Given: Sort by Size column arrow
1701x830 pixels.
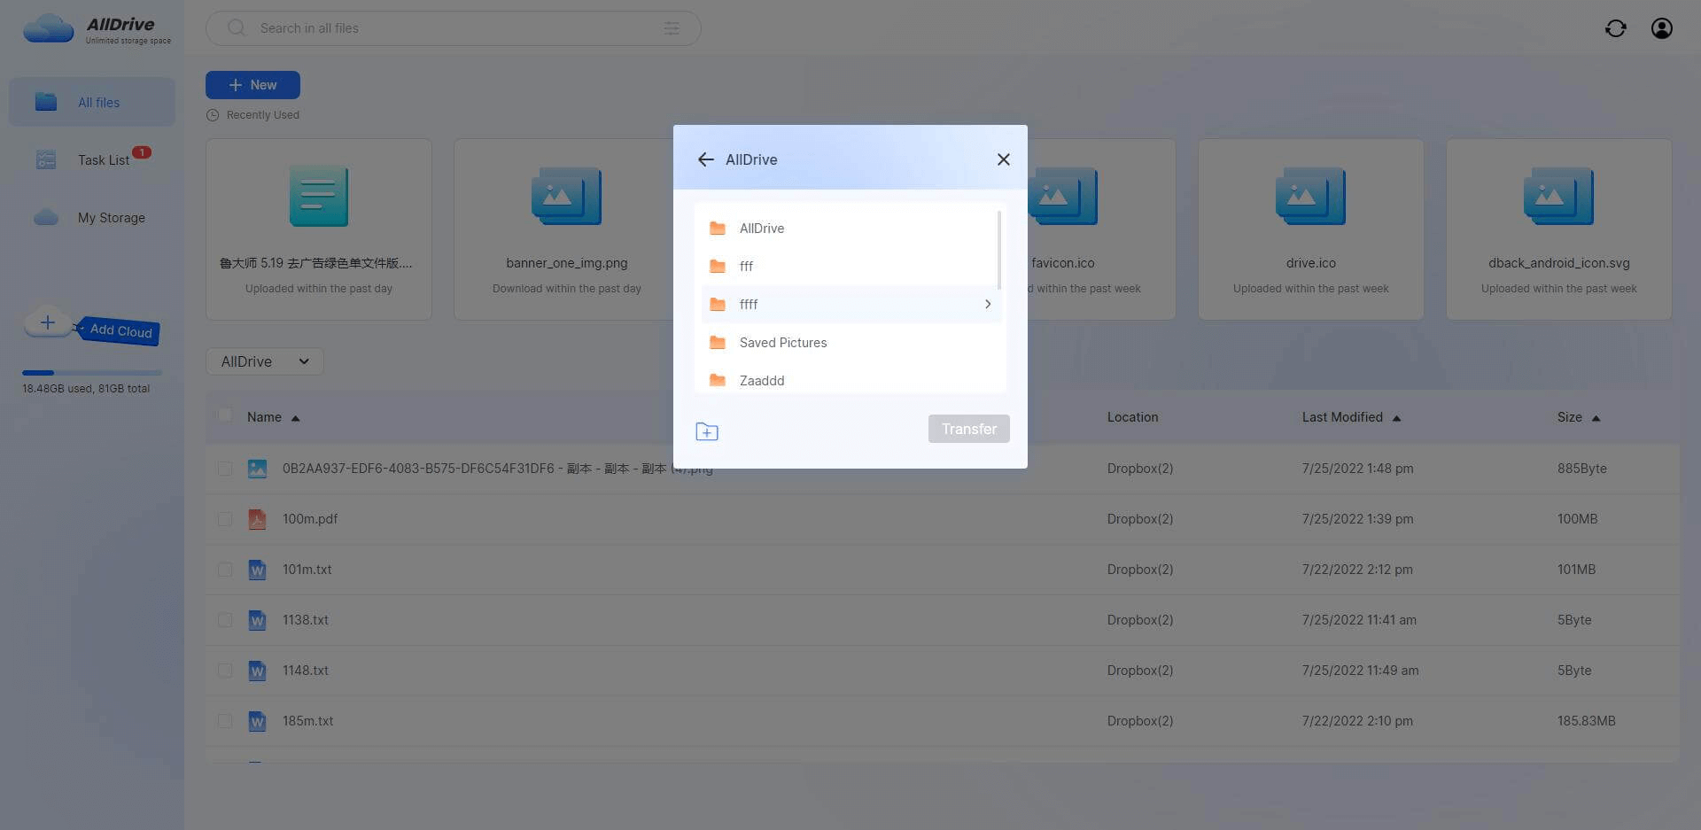Looking at the screenshot, I should tap(1596, 418).
